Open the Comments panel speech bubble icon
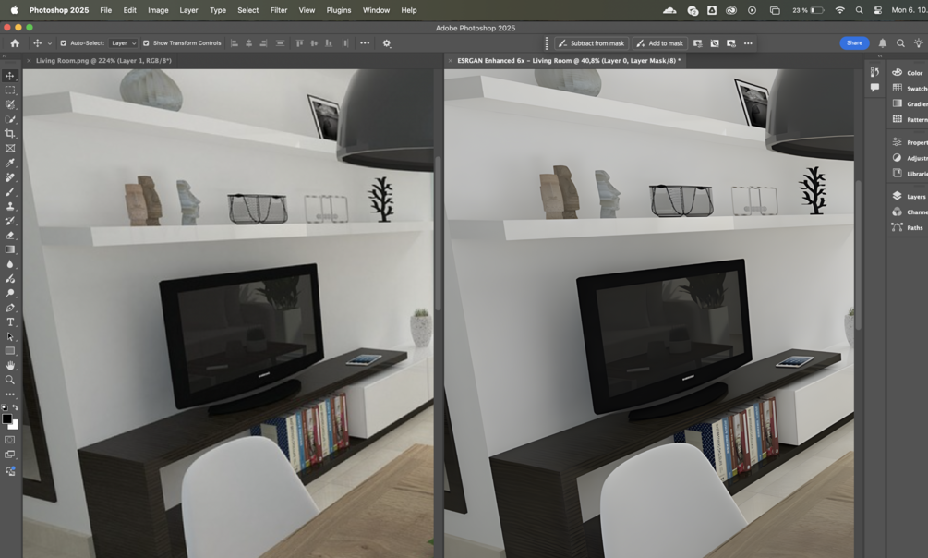 pyautogui.click(x=874, y=88)
